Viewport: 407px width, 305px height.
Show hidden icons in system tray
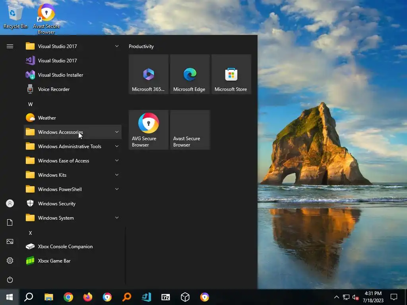coord(336,297)
